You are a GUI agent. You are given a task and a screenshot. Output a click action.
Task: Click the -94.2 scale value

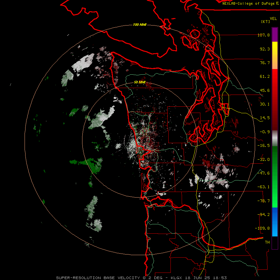[264, 215]
